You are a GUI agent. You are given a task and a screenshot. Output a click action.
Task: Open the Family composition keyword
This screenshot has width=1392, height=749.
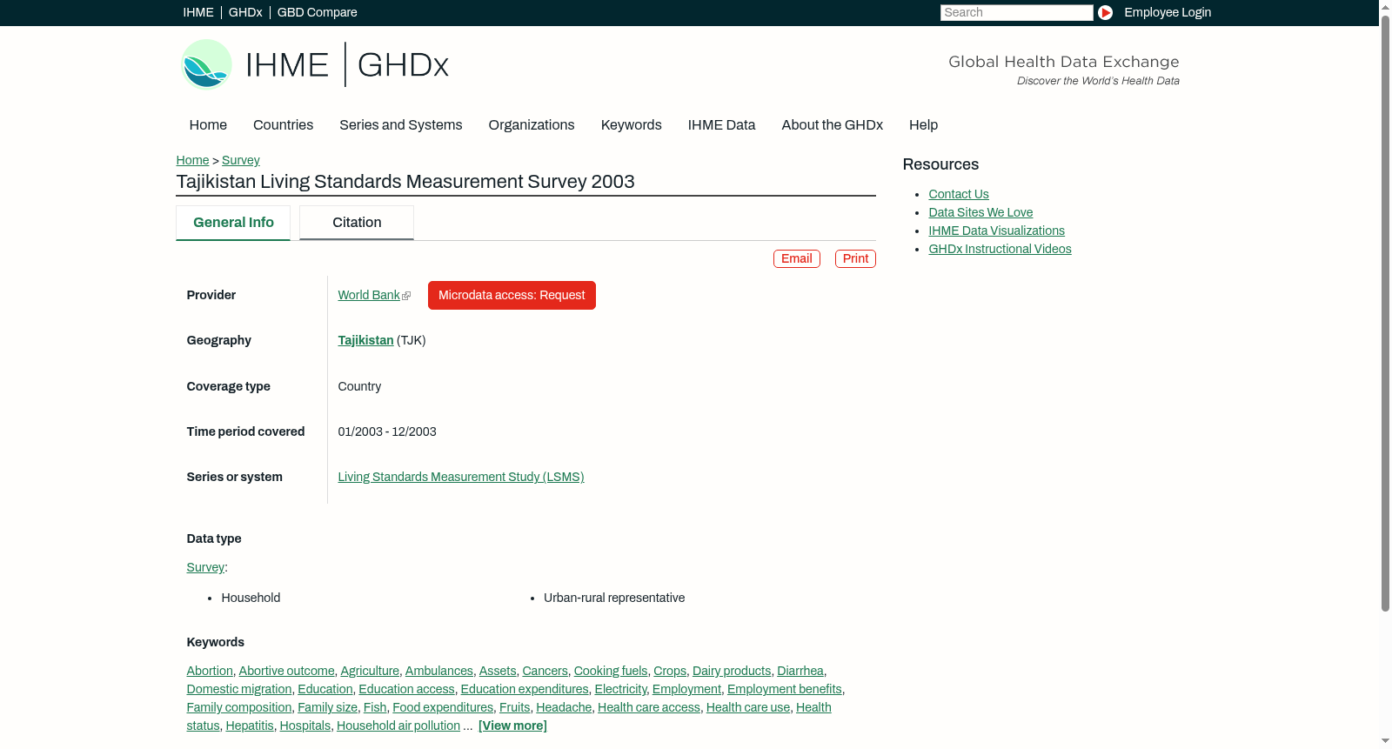pos(239,707)
